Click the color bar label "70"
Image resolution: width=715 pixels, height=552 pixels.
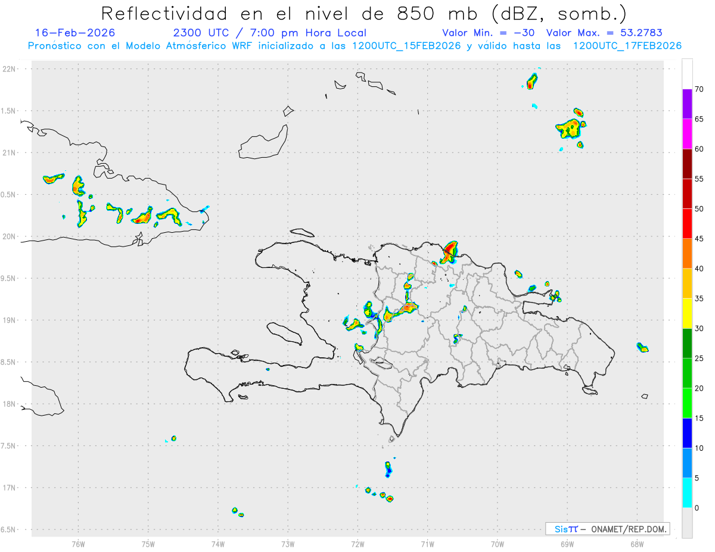pyautogui.click(x=699, y=89)
